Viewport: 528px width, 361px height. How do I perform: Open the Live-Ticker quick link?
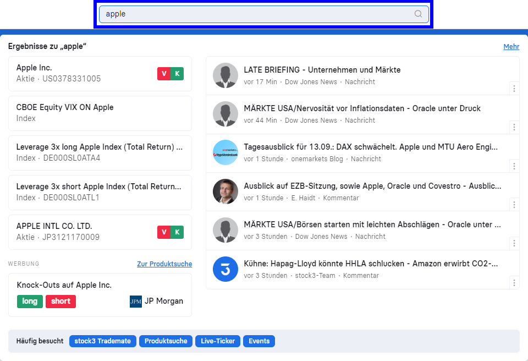(x=218, y=341)
